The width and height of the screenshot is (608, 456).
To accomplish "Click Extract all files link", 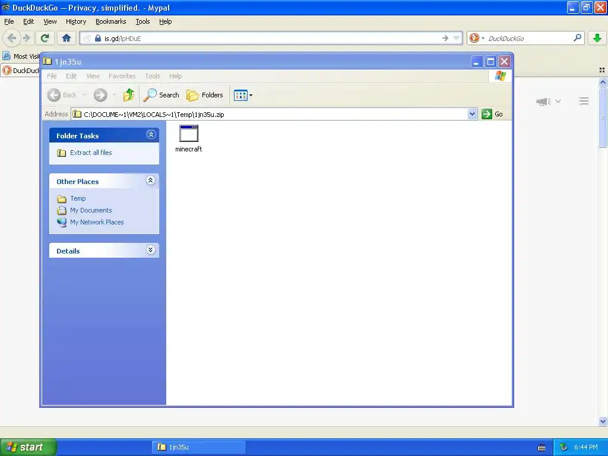I will [91, 153].
